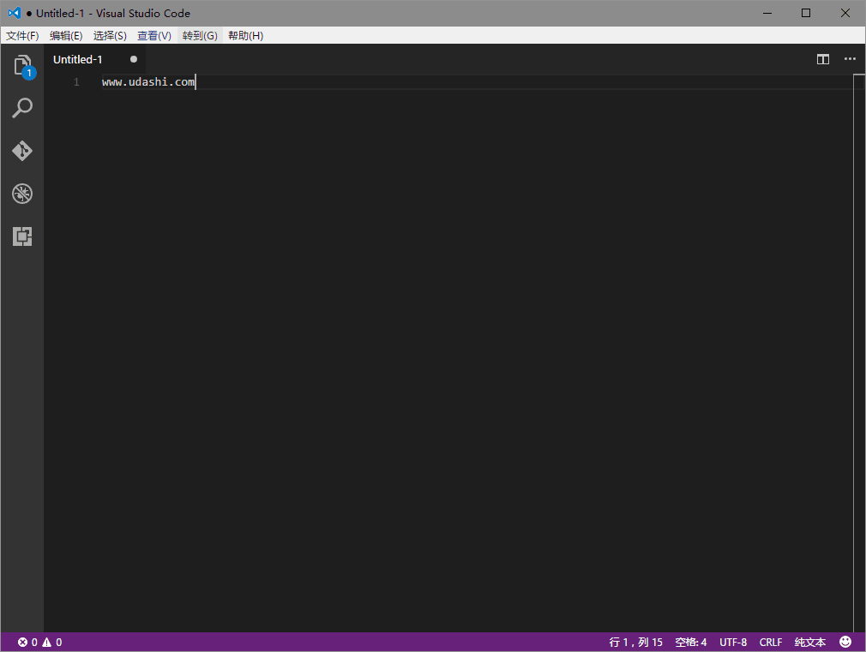
Task: Open the Search view in activity bar
Action: click(x=22, y=108)
